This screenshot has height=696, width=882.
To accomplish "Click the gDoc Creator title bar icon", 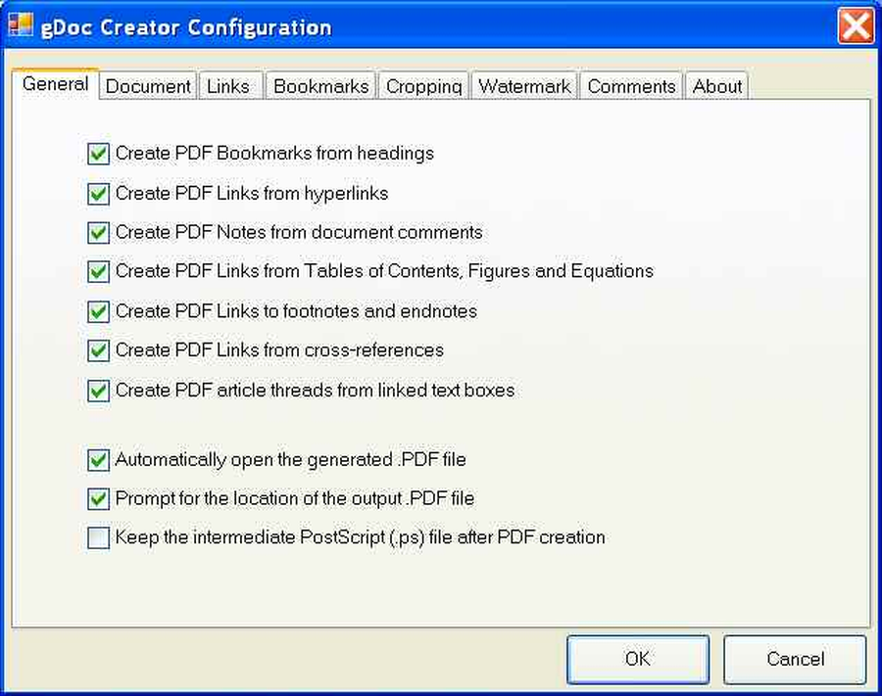I will 21,24.
